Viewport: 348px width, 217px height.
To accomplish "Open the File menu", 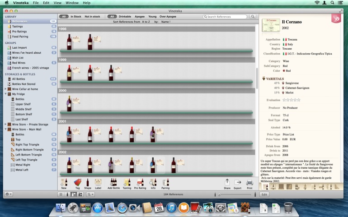I will (x=36, y=3).
